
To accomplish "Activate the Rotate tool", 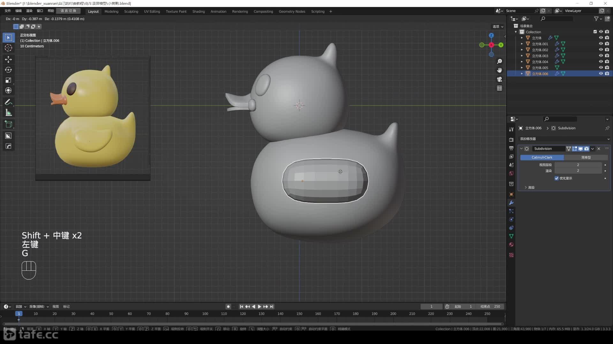I will pyautogui.click(x=8, y=70).
